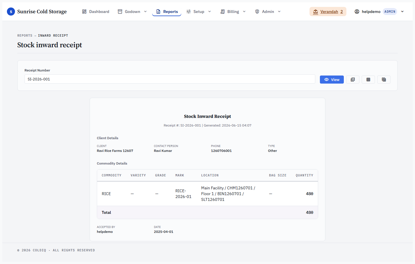Click the grid table export icon

pyautogui.click(x=368, y=80)
